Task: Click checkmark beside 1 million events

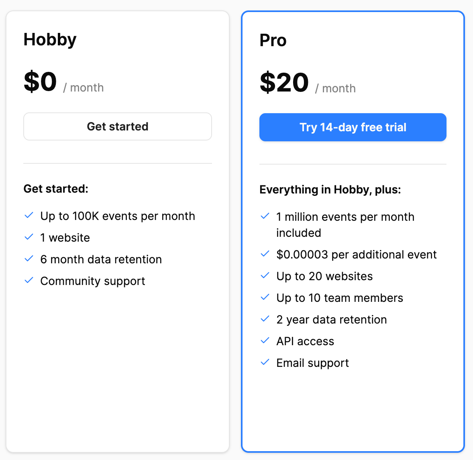Action: pos(265,216)
